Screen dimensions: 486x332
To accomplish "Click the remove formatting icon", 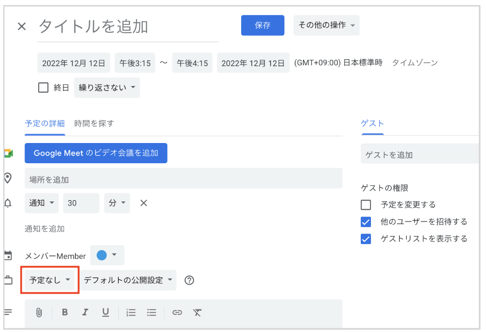I will [x=197, y=313].
